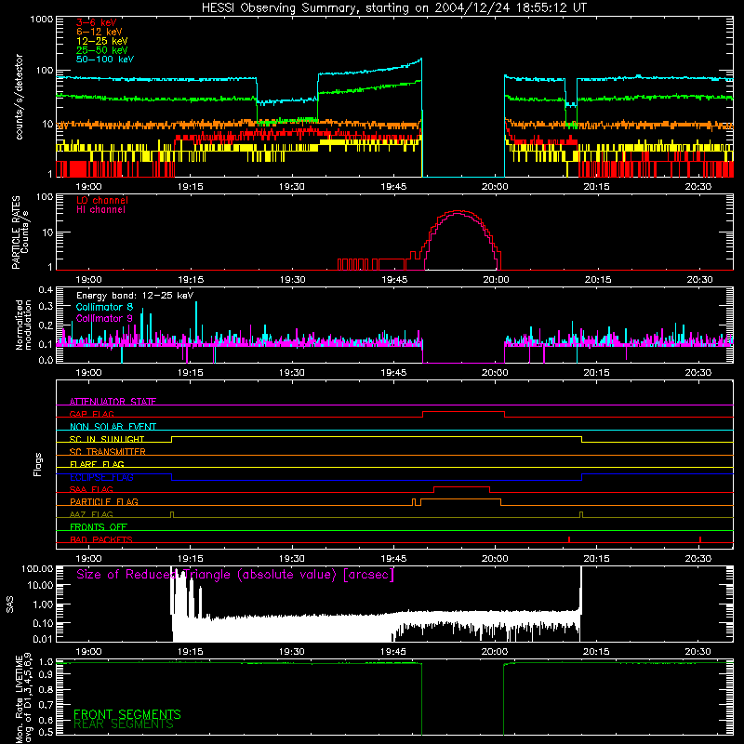Click the 0.5 livetime tick label
Image resolution: width=744 pixels, height=744 pixels.
46,732
